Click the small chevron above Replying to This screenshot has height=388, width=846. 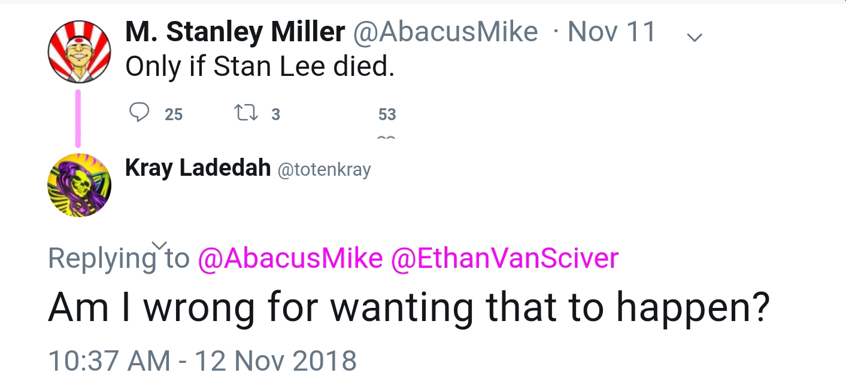[159, 245]
